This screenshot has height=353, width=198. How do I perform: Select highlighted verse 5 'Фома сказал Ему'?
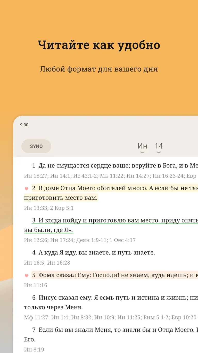(x=115, y=275)
